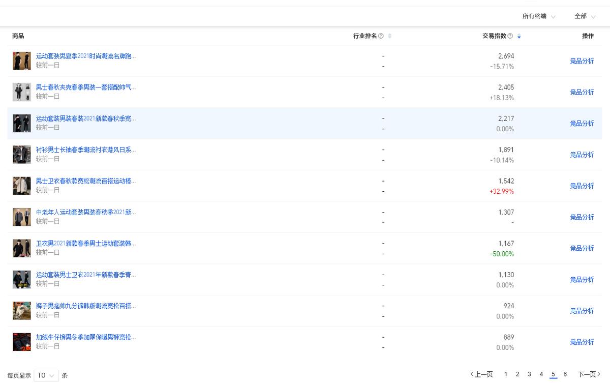
Task: Open product thumbnail for 男士卫衣春秋款宽松潮流百搭运动棒
Action: point(22,186)
